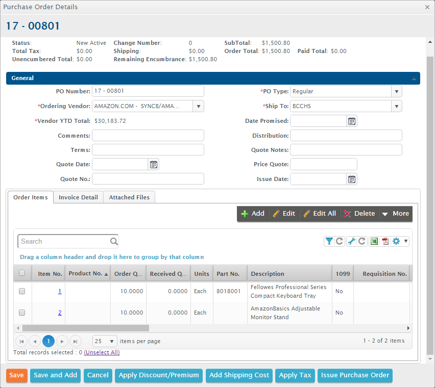This screenshot has height=388, width=435.
Task: Open item number 1 link
Action: 60,291
